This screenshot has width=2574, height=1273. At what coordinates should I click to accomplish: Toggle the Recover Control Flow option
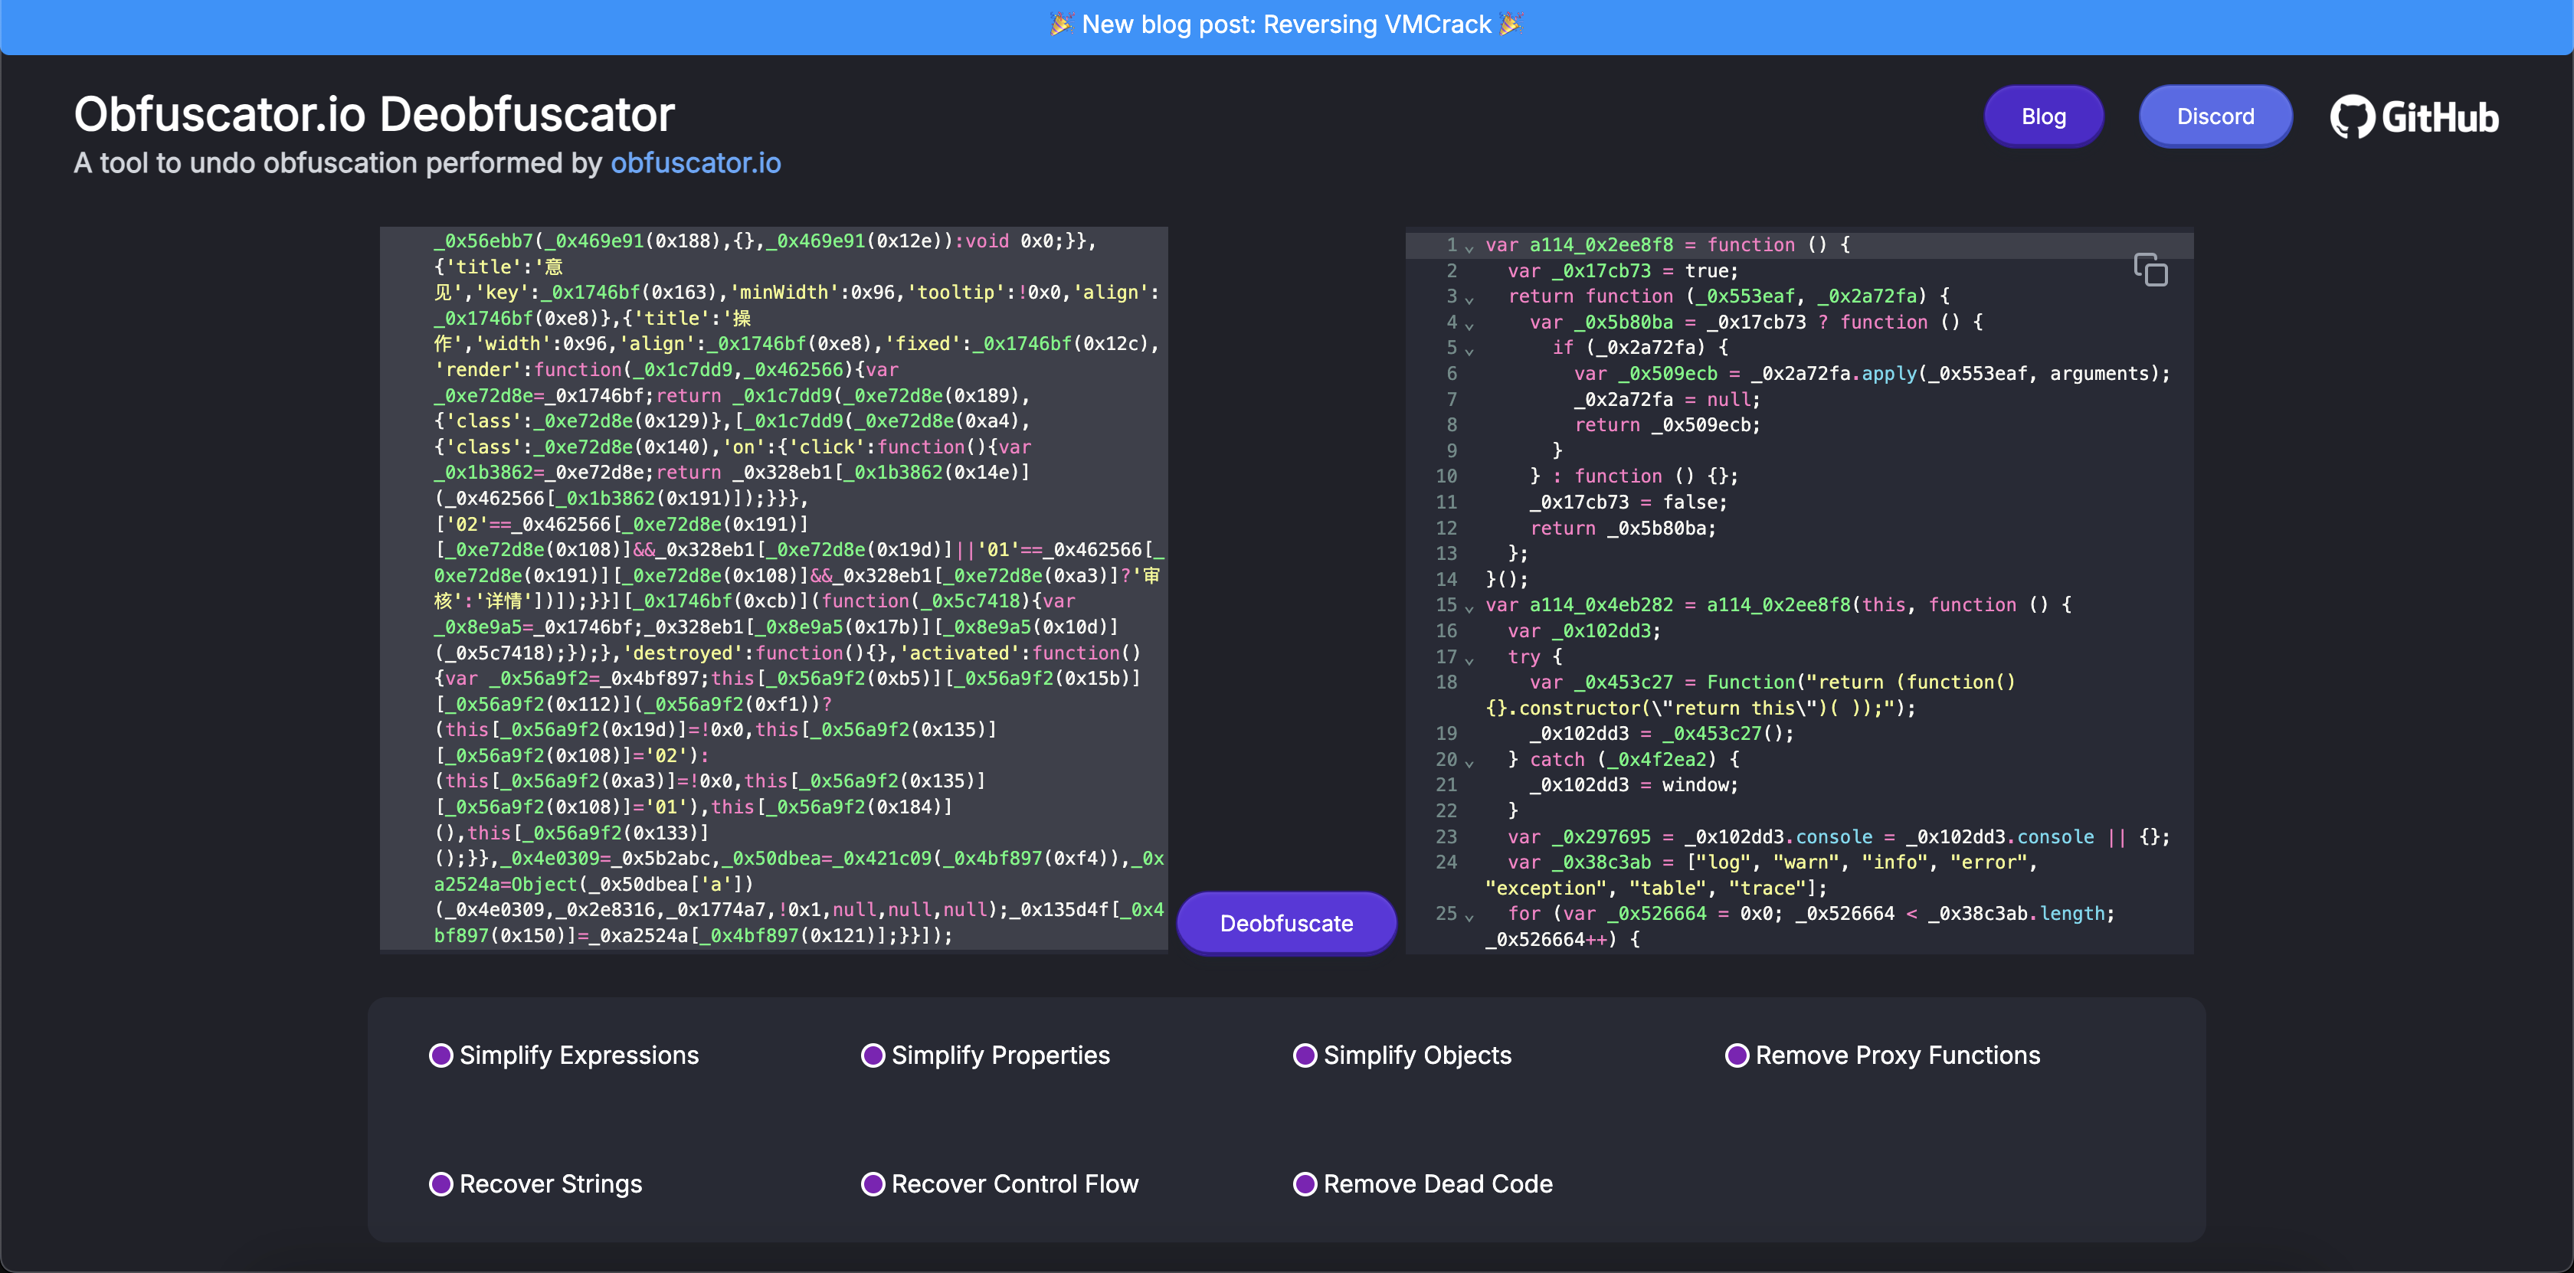click(873, 1184)
